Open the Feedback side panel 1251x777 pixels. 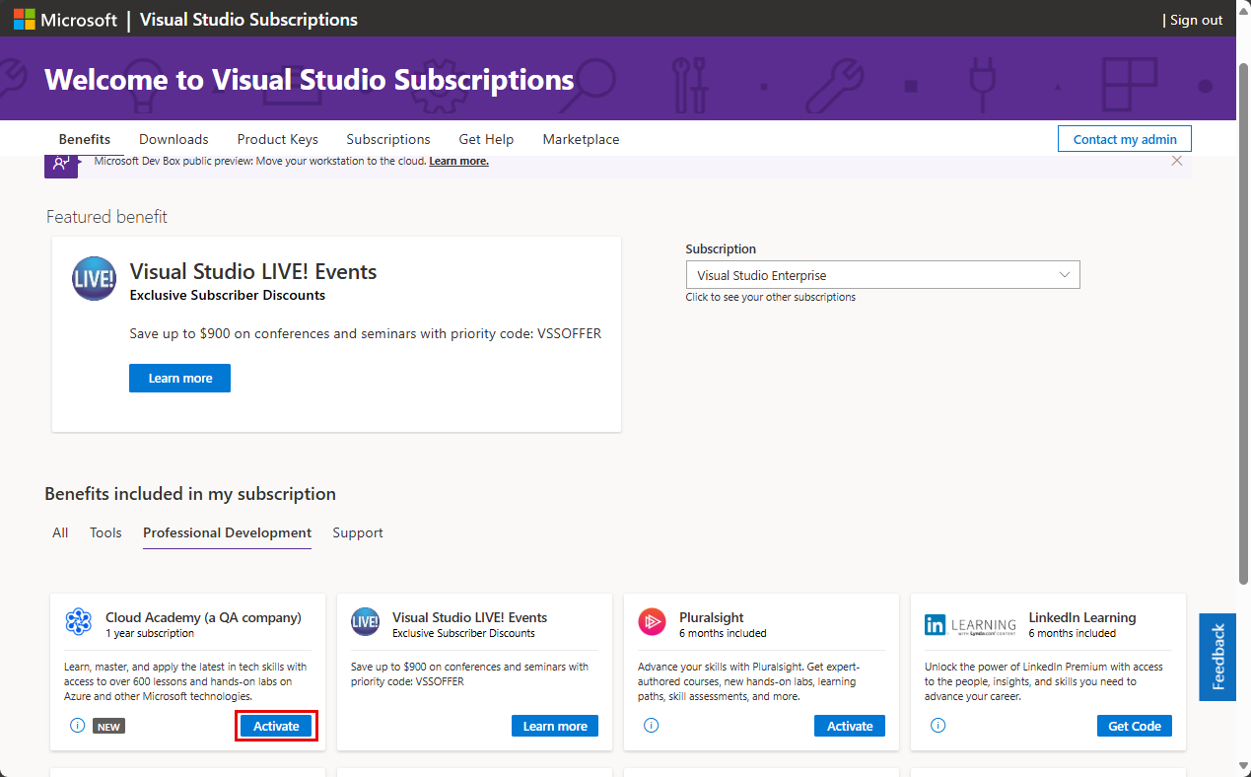(x=1217, y=657)
